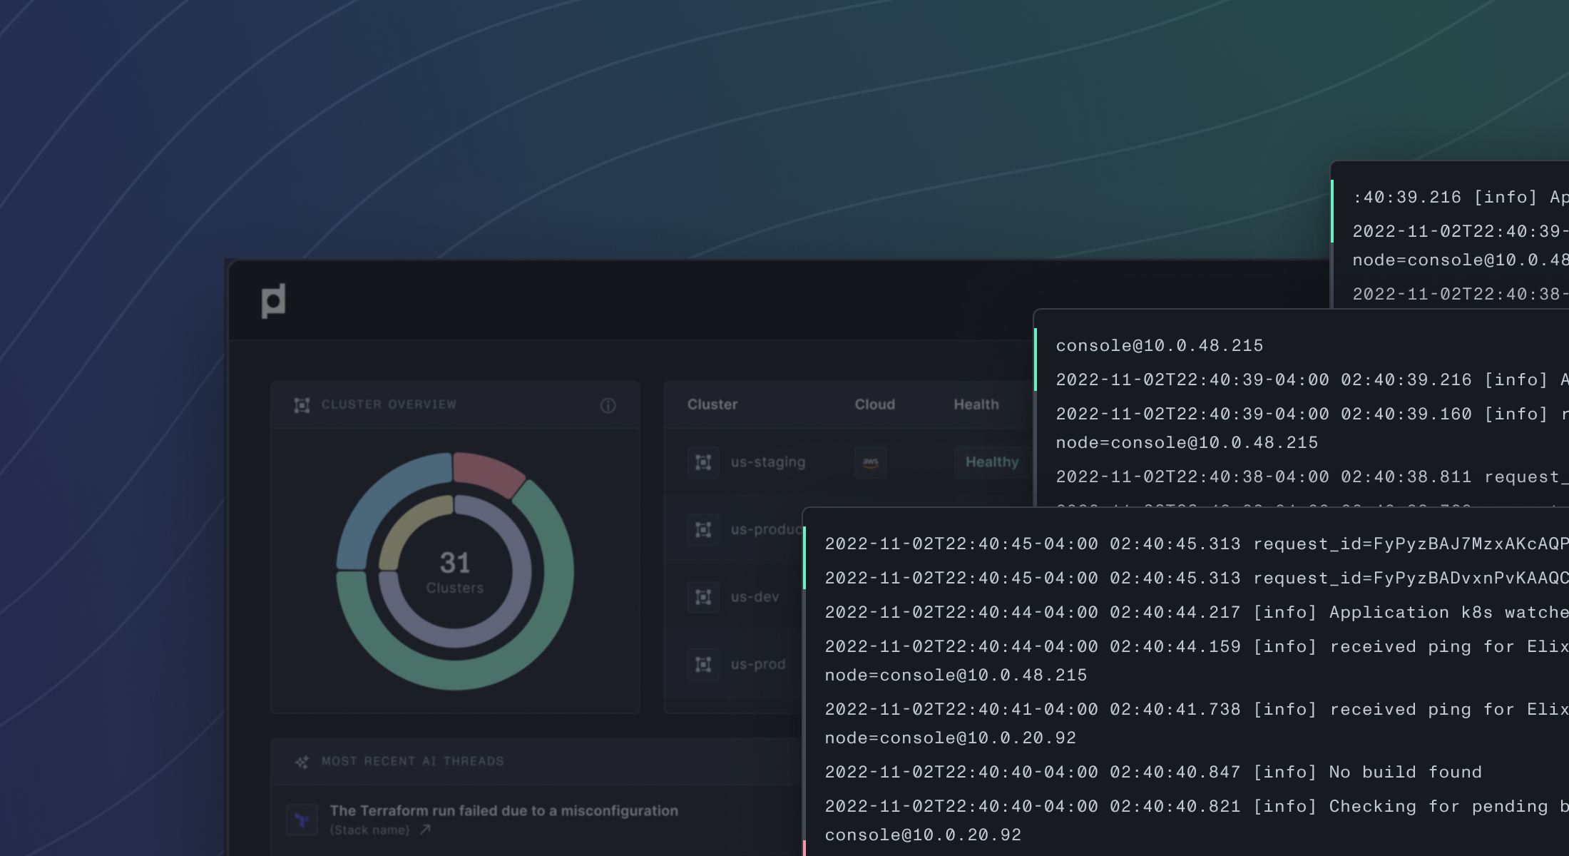Select the AWS cloud provider icon for us-staging

[872, 462]
